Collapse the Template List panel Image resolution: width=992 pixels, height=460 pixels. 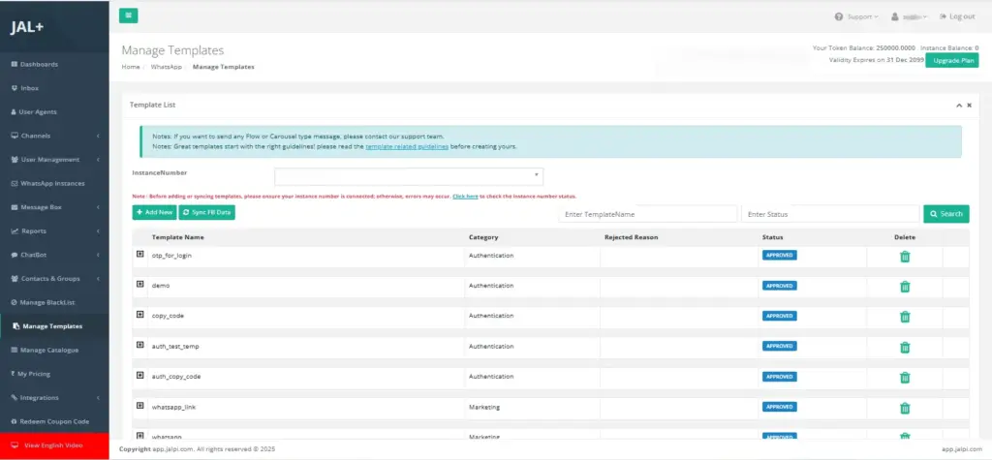click(959, 106)
